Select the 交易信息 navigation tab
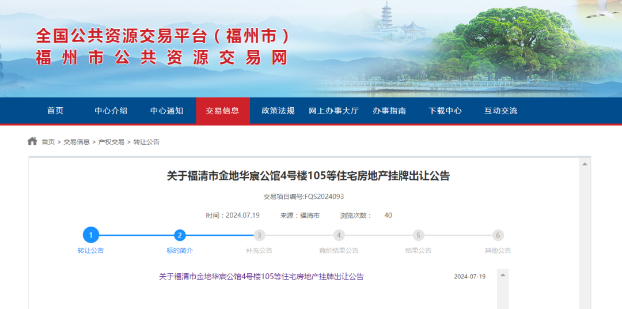The width and height of the screenshot is (622, 309). 222,111
